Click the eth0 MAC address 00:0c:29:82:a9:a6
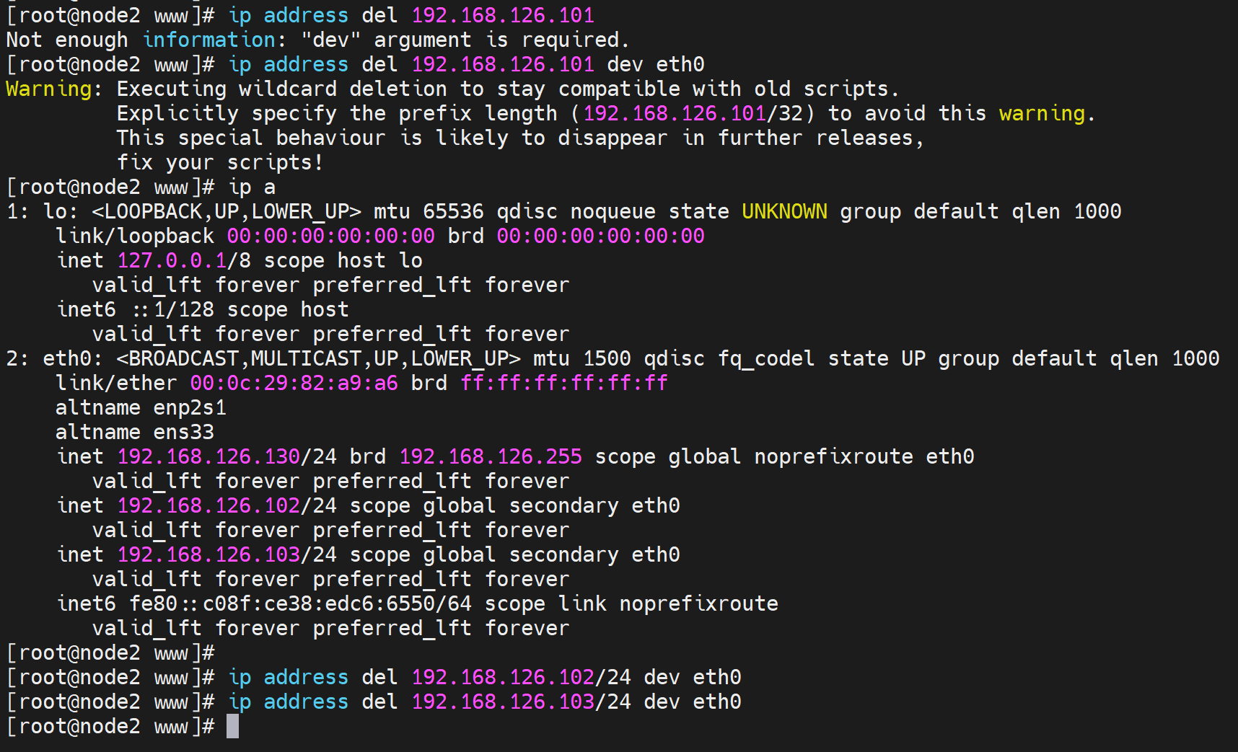 pyautogui.click(x=294, y=383)
